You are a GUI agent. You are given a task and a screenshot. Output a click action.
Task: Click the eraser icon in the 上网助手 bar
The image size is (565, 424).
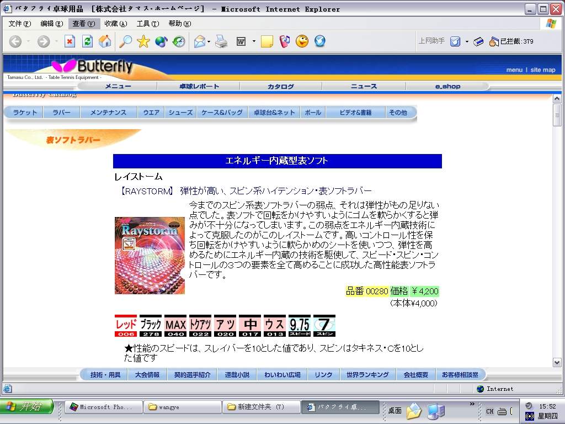coord(478,41)
